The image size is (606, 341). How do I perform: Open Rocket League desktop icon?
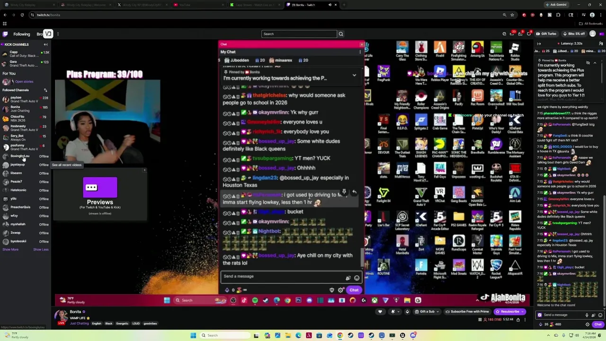[496, 268]
